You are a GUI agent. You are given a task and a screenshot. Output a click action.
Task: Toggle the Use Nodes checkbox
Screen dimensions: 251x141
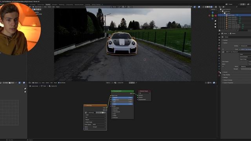[59, 83]
